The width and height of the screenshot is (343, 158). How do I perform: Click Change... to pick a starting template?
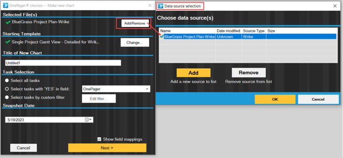(x=135, y=43)
